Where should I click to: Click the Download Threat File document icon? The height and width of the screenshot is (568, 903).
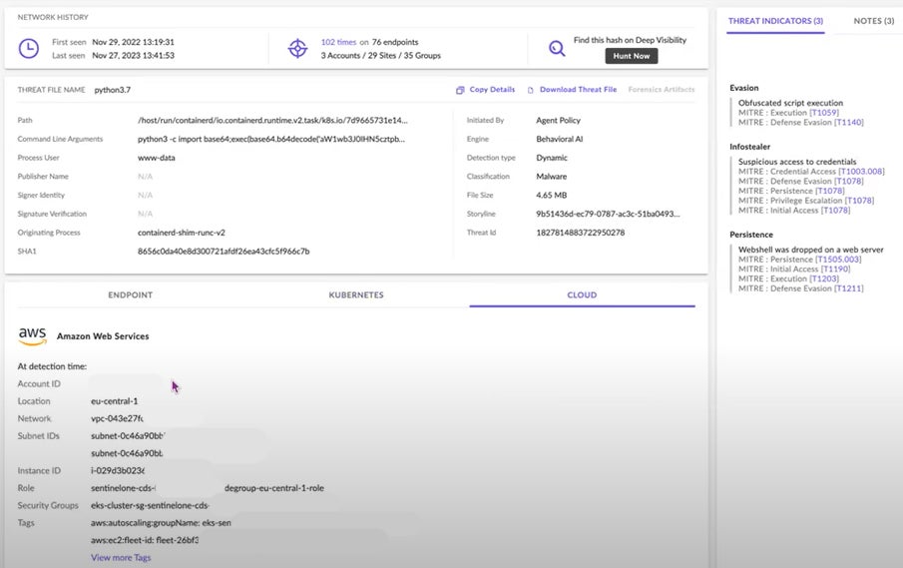[x=531, y=90]
